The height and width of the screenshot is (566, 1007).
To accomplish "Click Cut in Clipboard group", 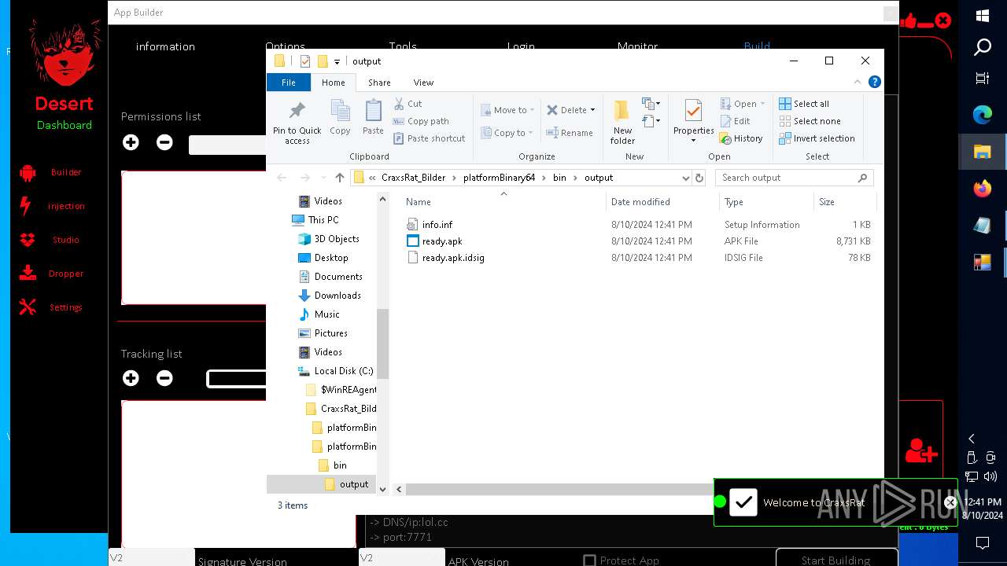I will [x=408, y=104].
